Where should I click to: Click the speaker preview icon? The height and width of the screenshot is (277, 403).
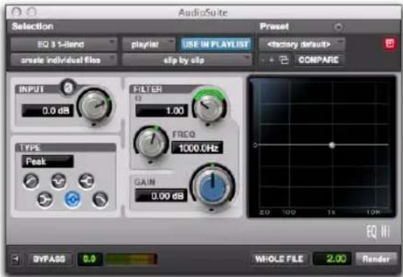[x=16, y=259]
